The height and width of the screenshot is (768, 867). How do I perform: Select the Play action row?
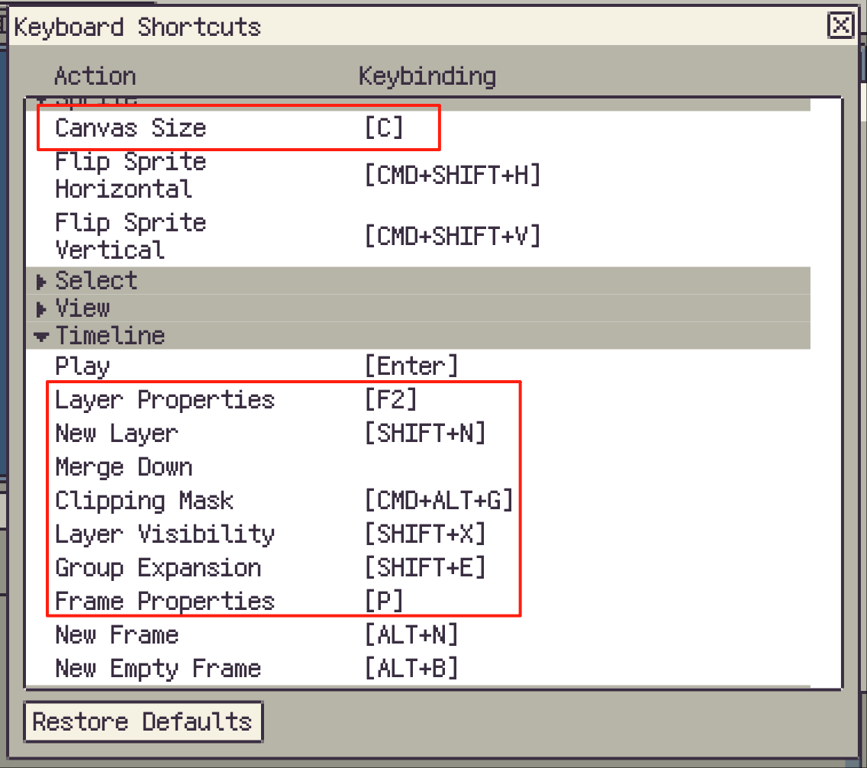[x=82, y=366]
